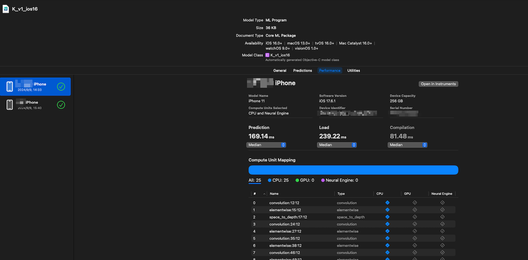Viewport: 528px width, 260px height.
Task: Click the 169.14 ms Prediction value
Action: [261, 136]
